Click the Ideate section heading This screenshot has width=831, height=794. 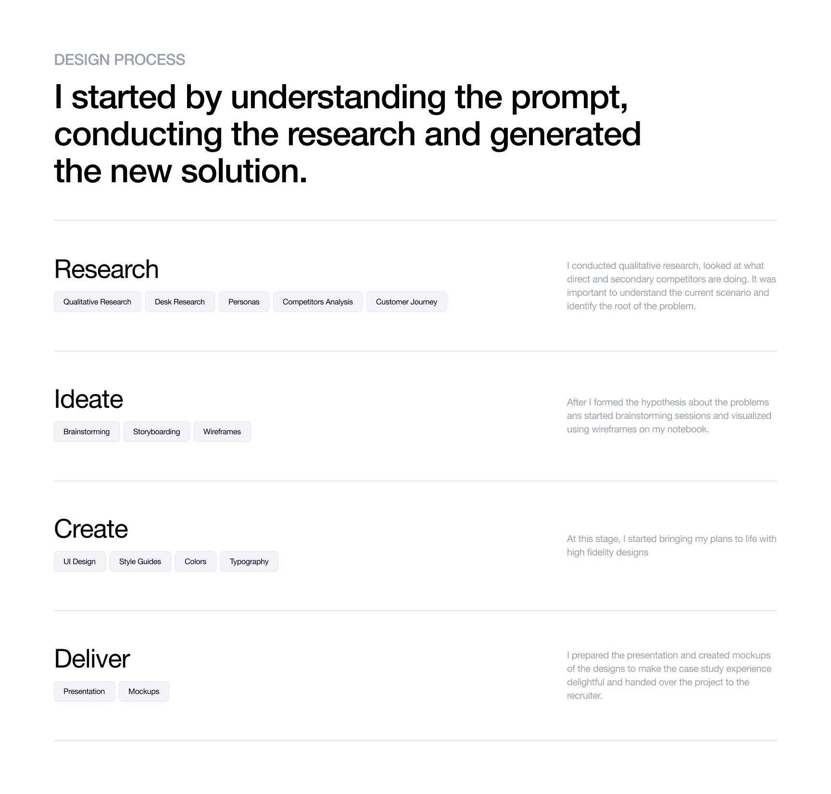(x=88, y=399)
